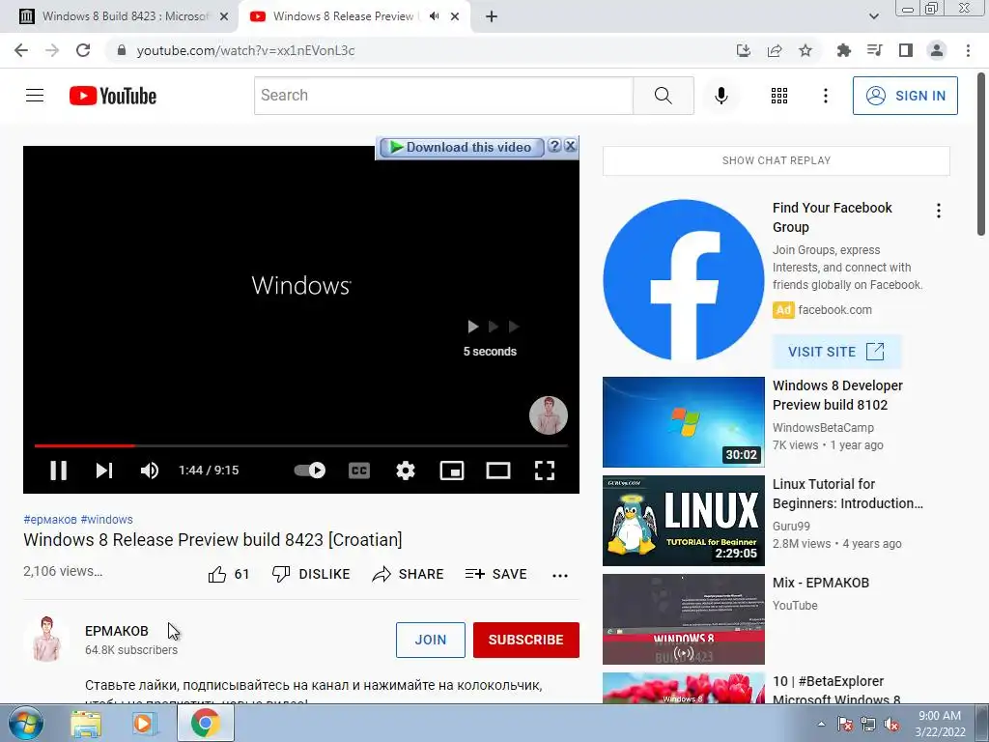Go to YouTube home via the logo

[113, 96]
